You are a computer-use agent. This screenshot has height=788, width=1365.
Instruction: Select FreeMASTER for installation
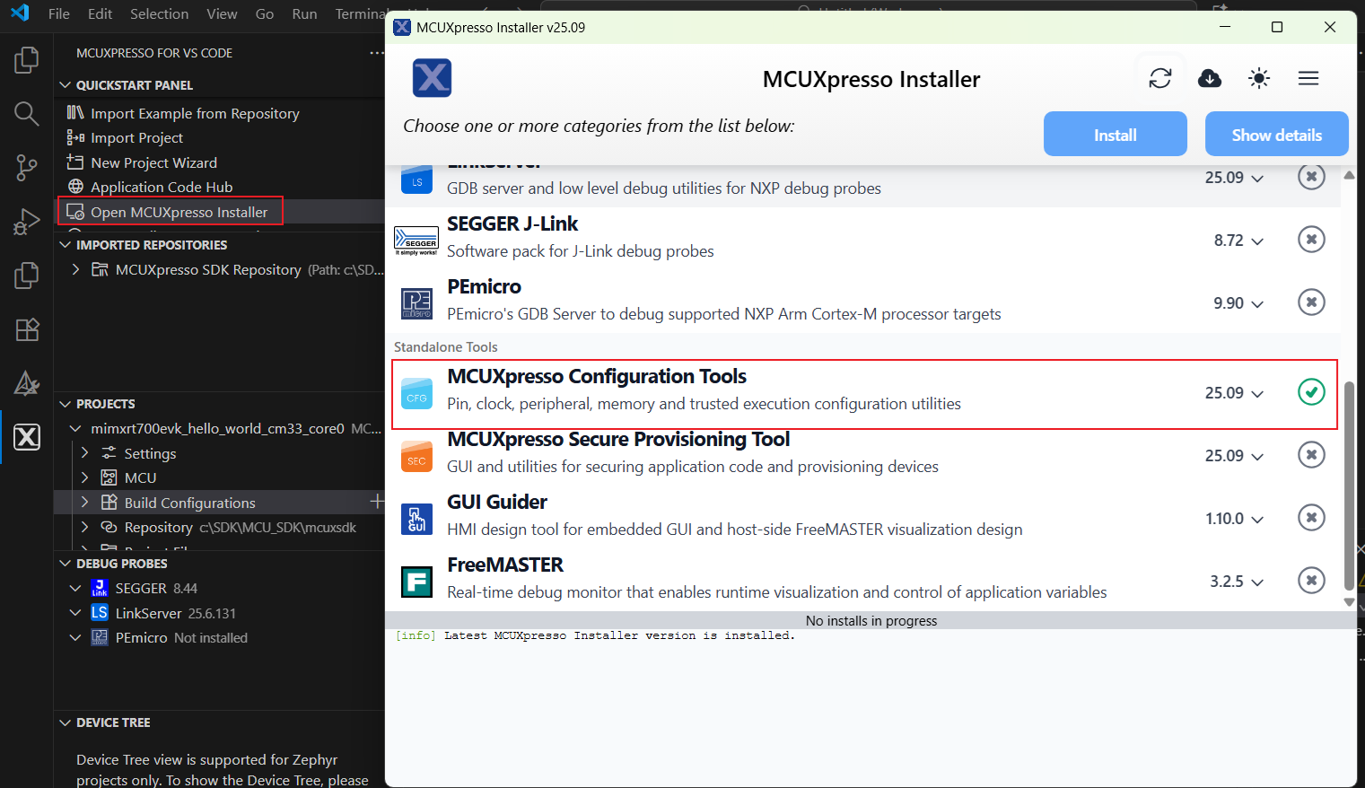point(1311,581)
